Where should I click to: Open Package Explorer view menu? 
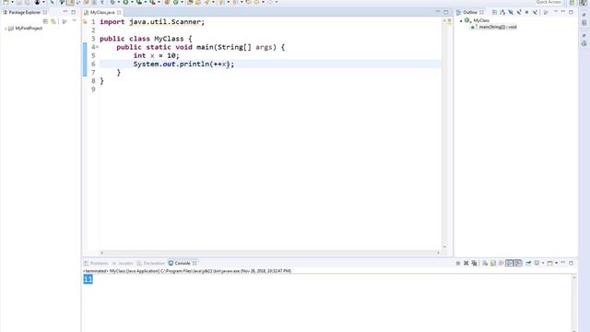coord(74,21)
